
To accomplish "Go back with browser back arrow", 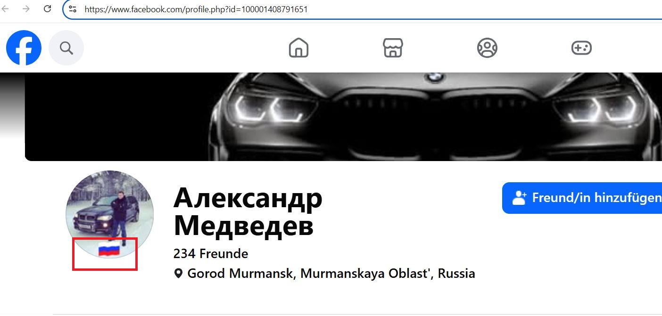I will pyautogui.click(x=5, y=9).
